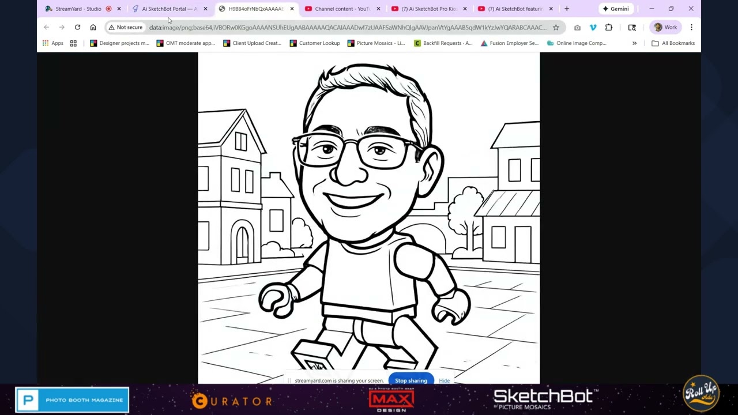Click the Stop sharing button

(x=411, y=380)
